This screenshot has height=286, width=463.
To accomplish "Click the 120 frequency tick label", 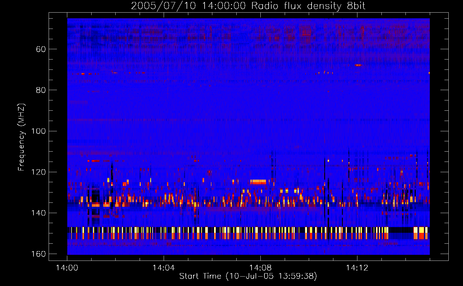I will (x=38, y=172).
